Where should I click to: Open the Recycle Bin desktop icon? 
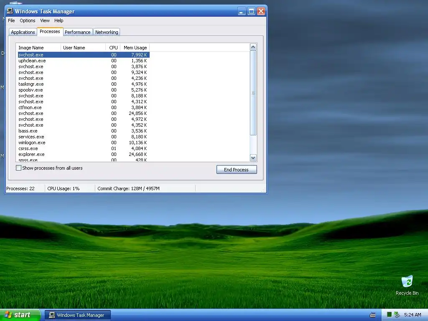[x=407, y=285]
